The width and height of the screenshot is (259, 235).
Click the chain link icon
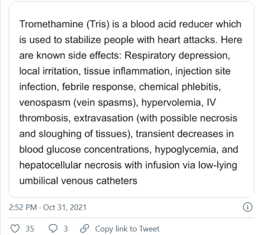tap(85, 229)
